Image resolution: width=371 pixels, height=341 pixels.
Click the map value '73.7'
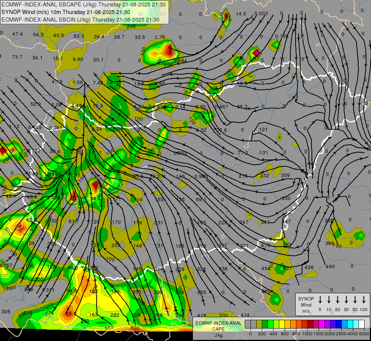coord(17,57)
